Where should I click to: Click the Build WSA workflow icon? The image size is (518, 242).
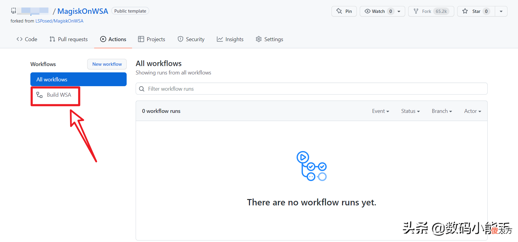(39, 95)
